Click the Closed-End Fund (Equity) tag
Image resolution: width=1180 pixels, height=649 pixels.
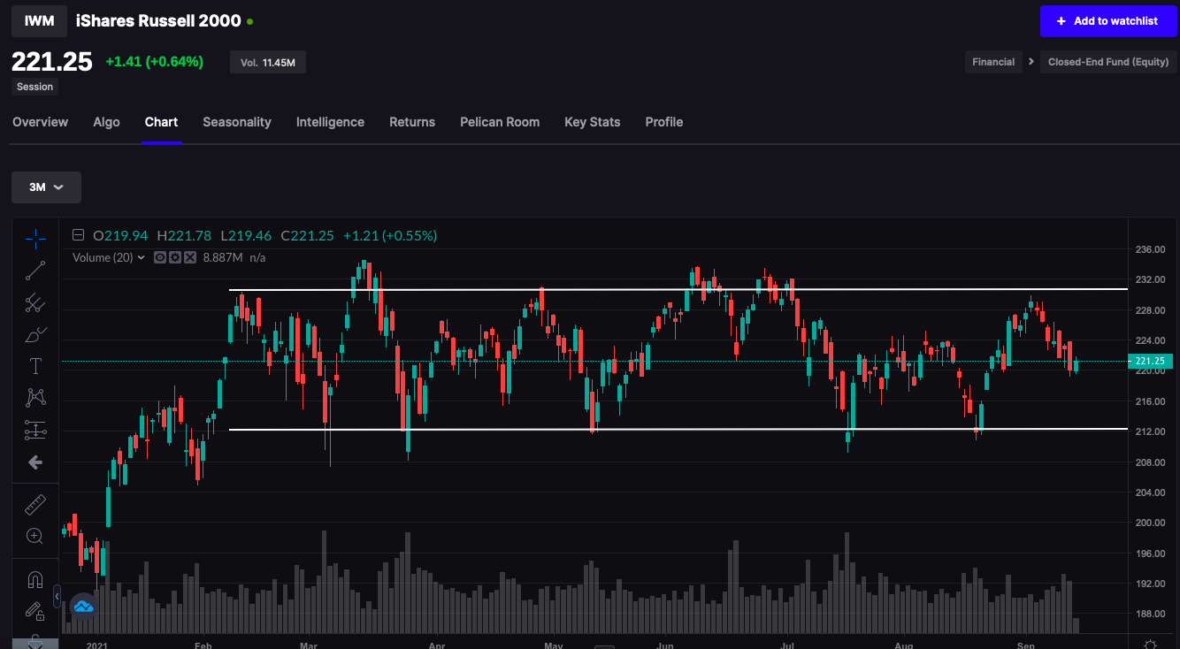1108,62
